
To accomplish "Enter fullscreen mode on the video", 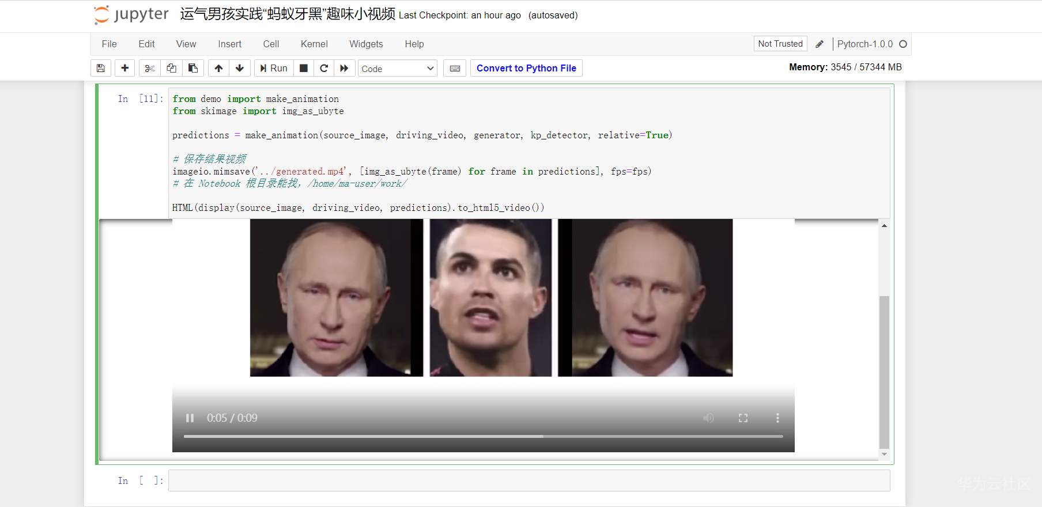I will [x=743, y=418].
